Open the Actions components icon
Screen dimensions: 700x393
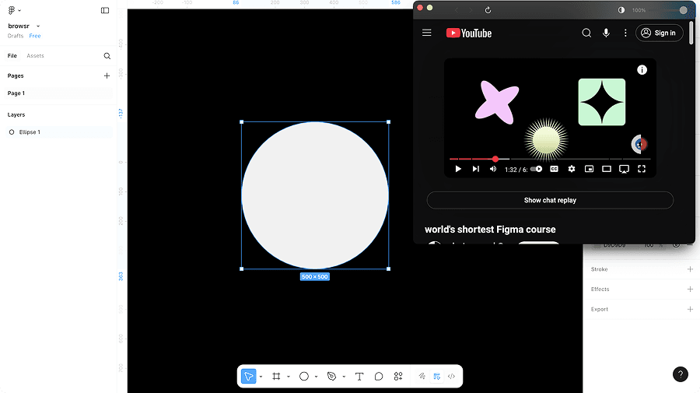coord(398,377)
